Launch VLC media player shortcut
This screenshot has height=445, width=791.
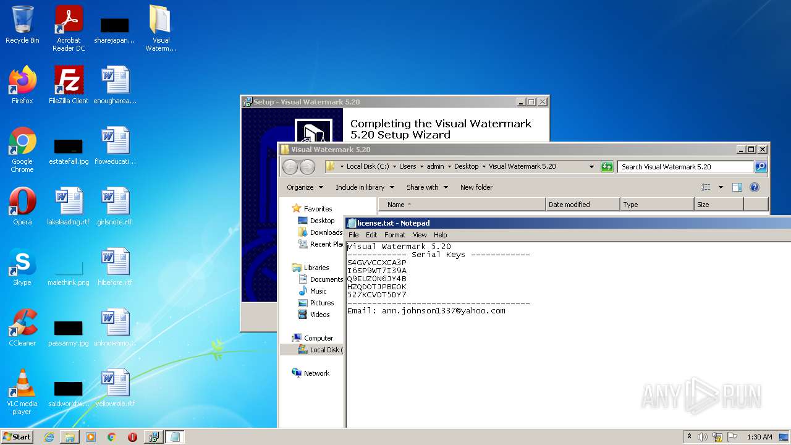(22, 392)
